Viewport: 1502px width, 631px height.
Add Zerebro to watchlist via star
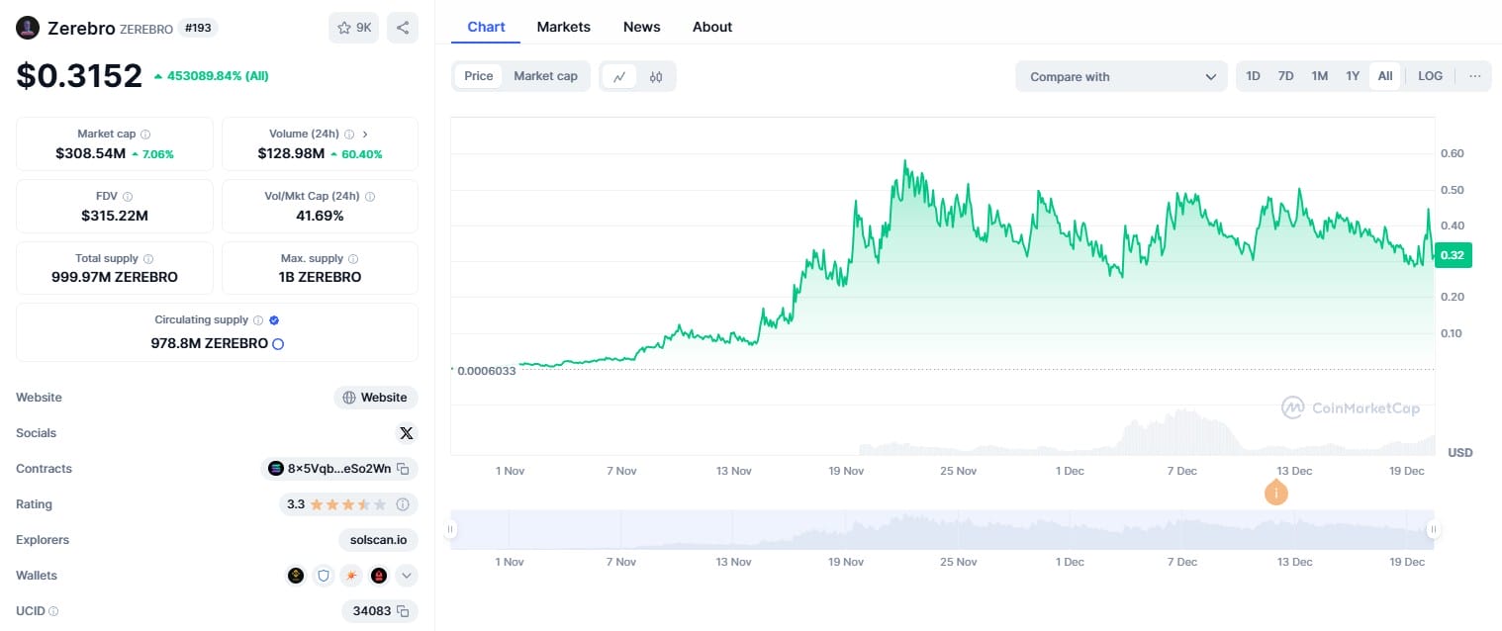(x=353, y=28)
